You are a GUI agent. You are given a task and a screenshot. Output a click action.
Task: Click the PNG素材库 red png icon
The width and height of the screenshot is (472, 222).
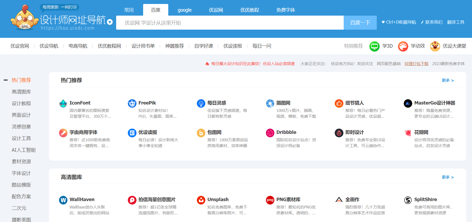[x=270, y=200]
